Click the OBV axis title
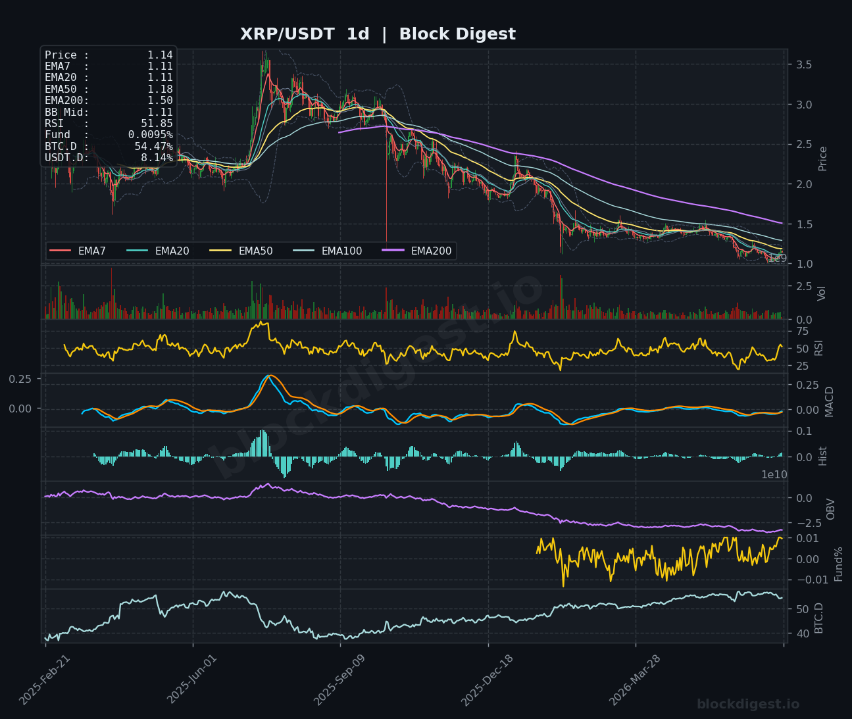Image resolution: width=852 pixels, height=719 pixels. (x=830, y=509)
